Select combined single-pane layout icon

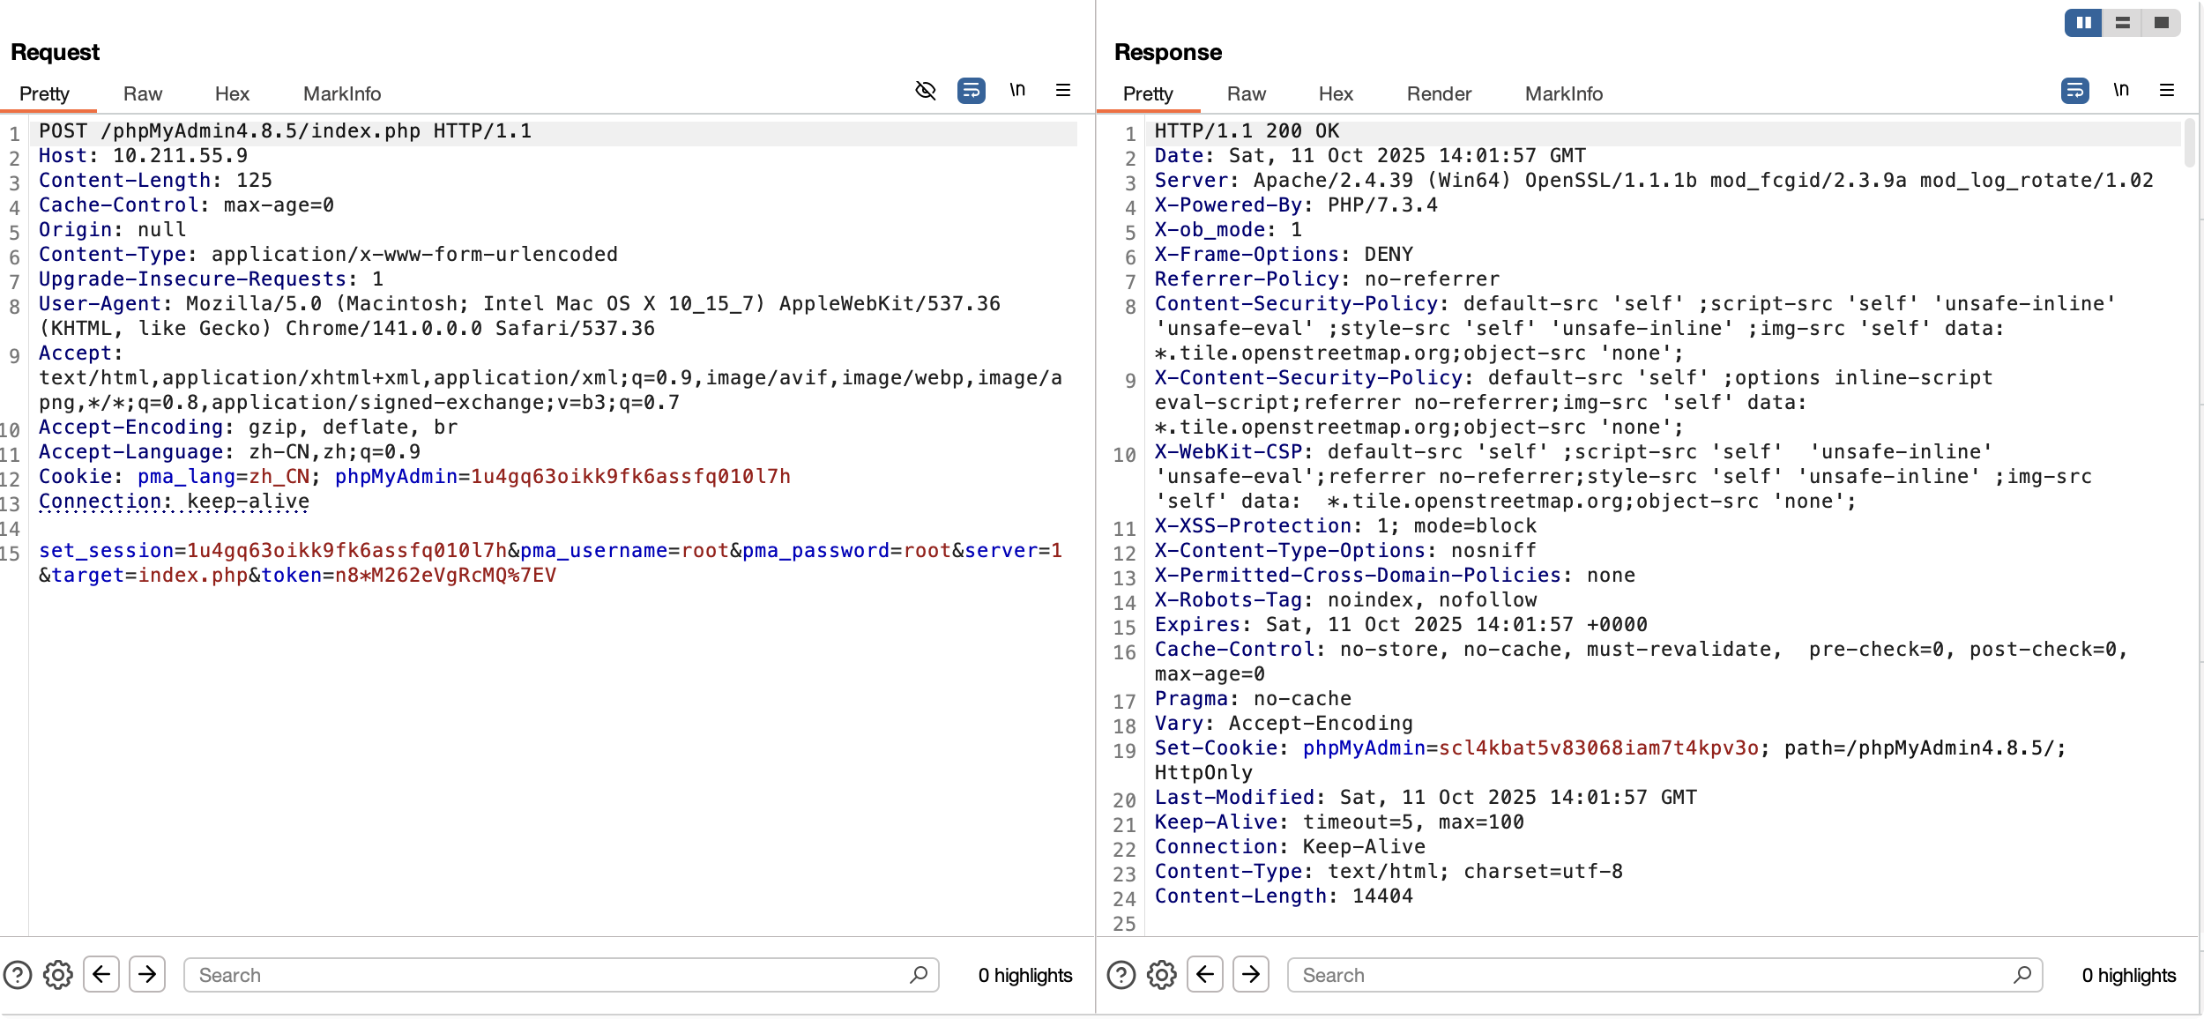point(2161,23)
